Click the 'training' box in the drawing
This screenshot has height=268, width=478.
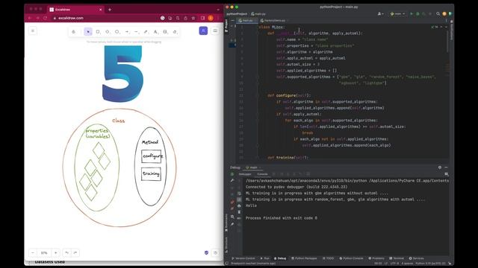click(151, 173)
